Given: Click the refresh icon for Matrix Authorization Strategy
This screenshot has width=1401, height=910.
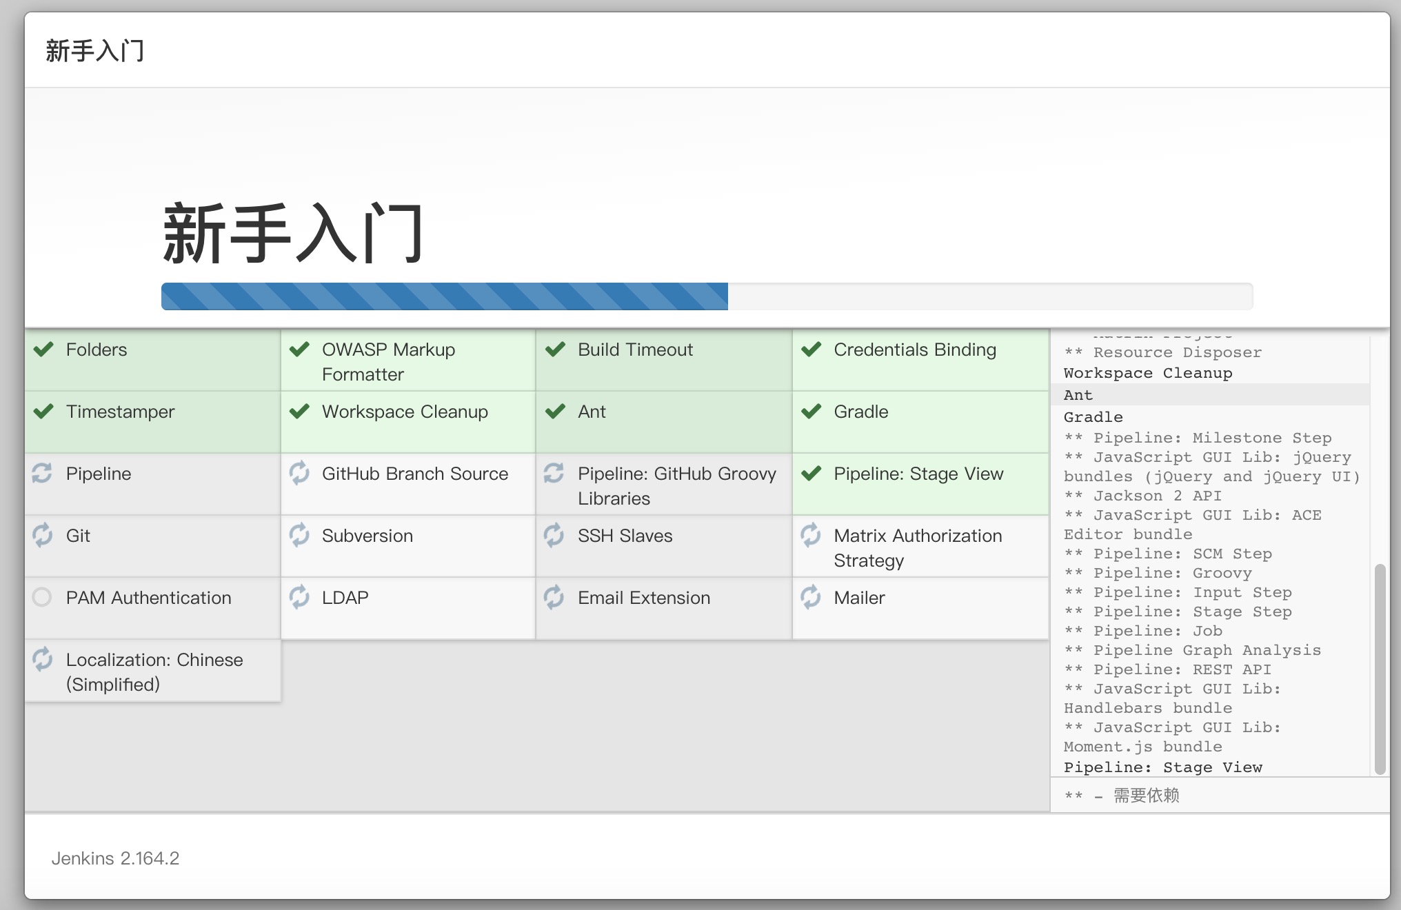Looking at the screenshot, I should point(811,535).
